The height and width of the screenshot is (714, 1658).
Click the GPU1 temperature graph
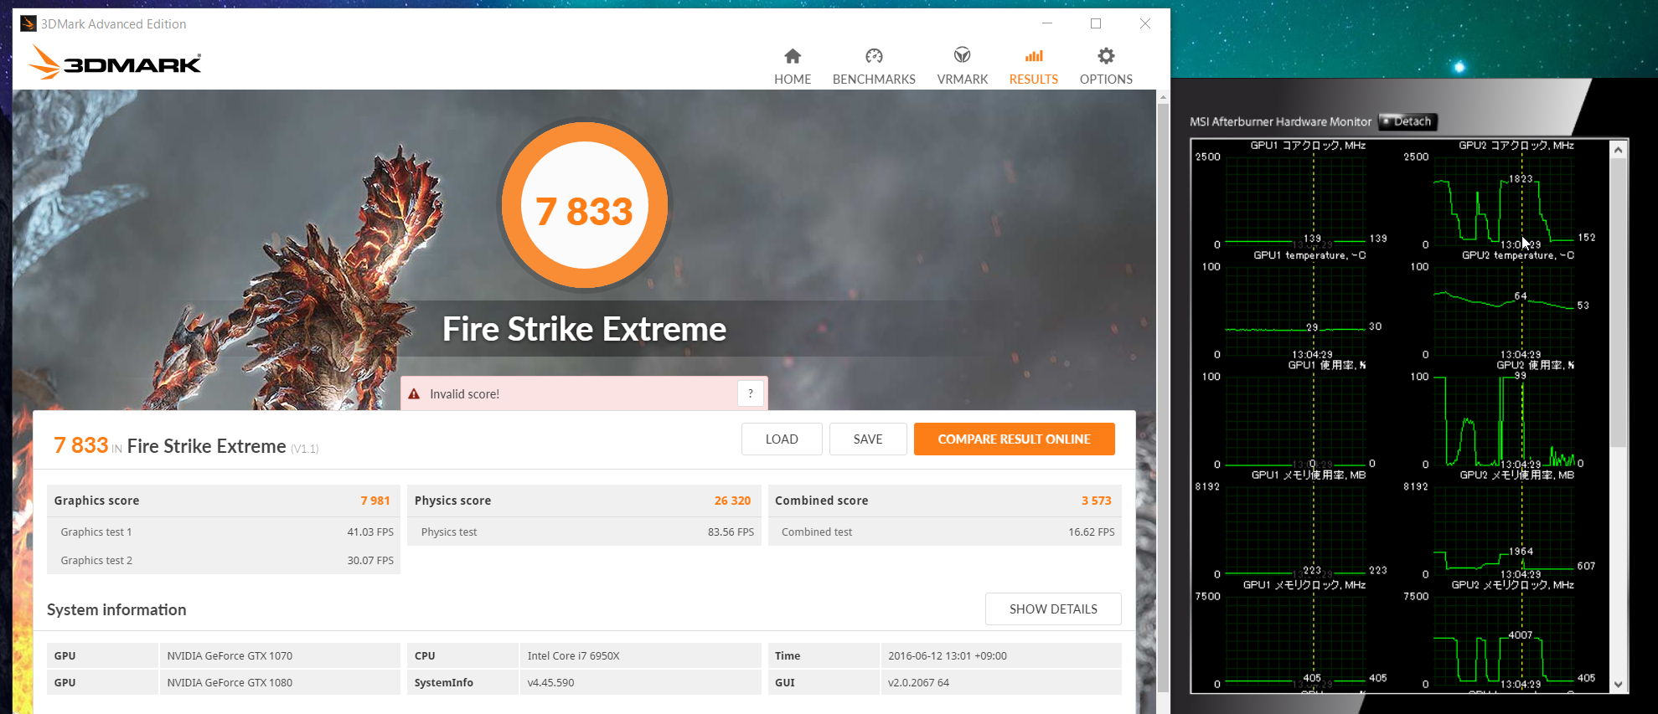(x=1295, y=311)
